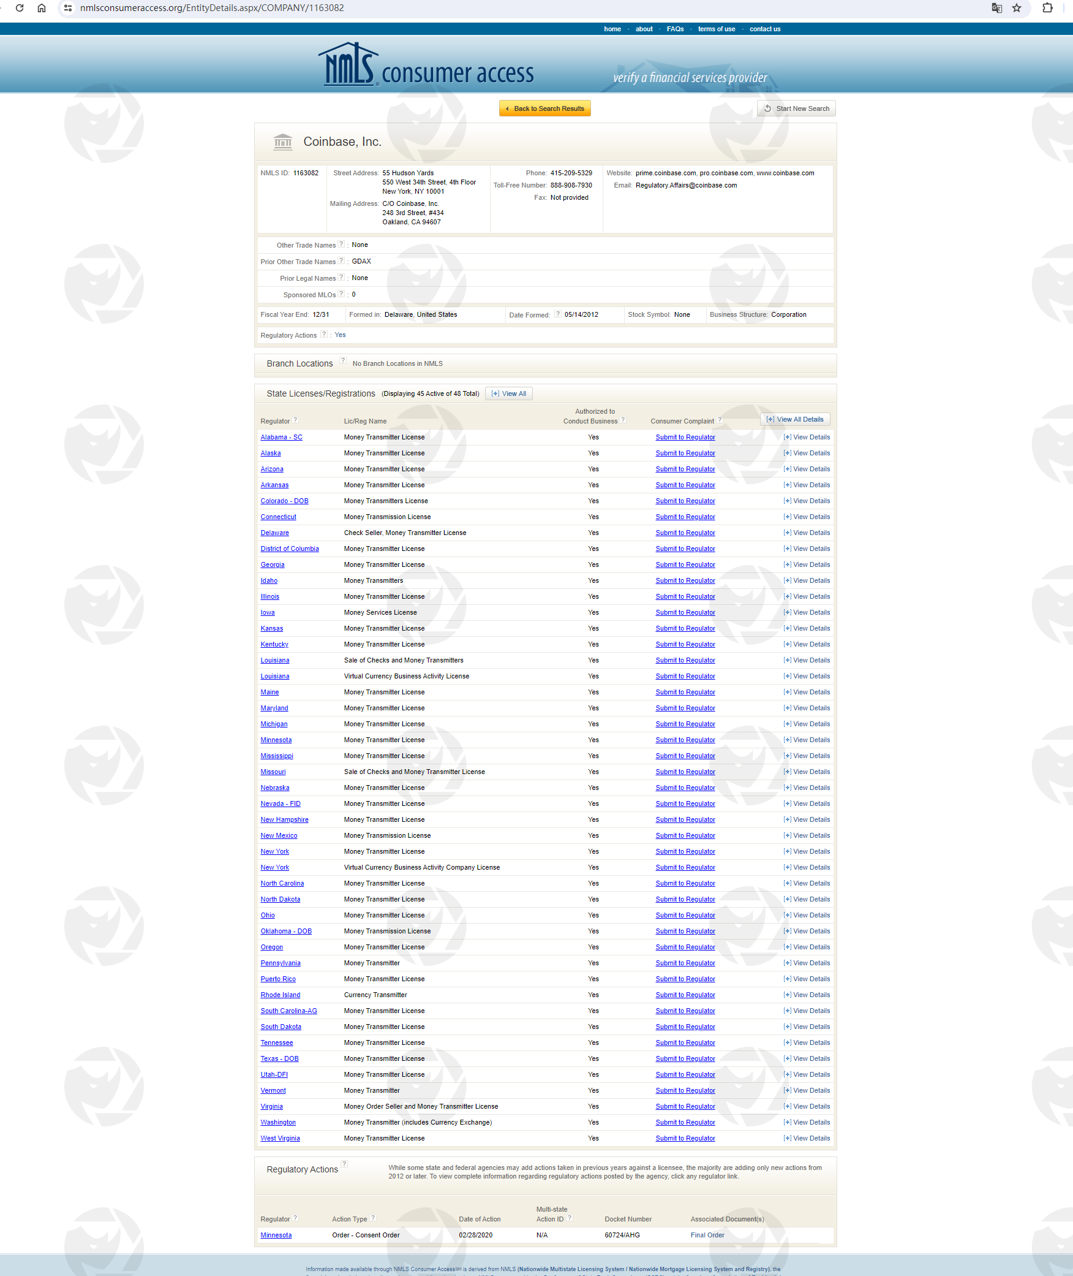The height and width of the screenshot is (1276, 1073).
Task: Click help icon next to Date Formed
Action: (558, 314)
